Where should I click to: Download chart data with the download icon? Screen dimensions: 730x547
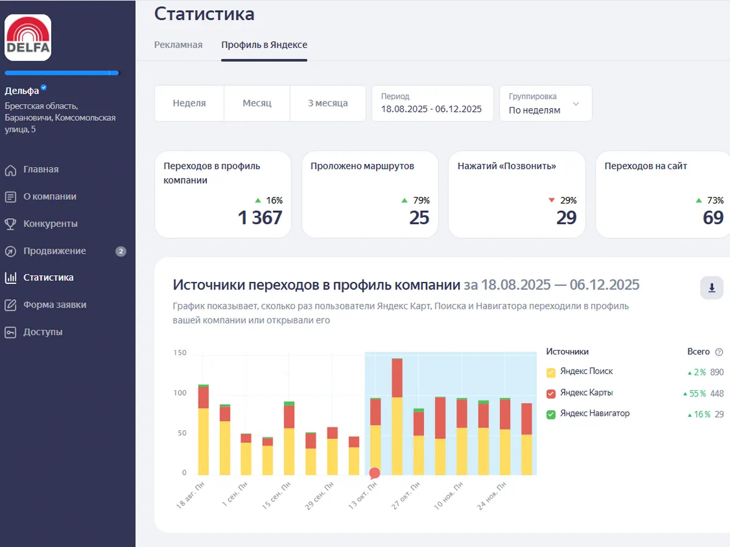(x=711, y=287)
